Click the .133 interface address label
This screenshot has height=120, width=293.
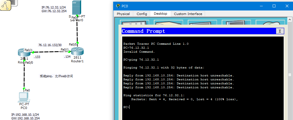pyautogui.click(x=37, y=57)
